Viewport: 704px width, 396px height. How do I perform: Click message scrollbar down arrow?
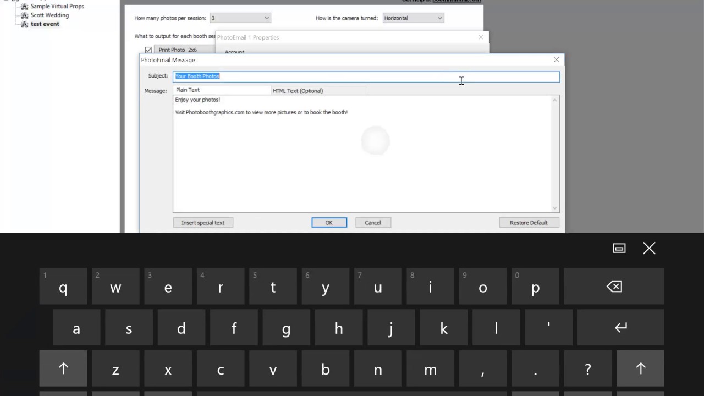tap(555, 208)
